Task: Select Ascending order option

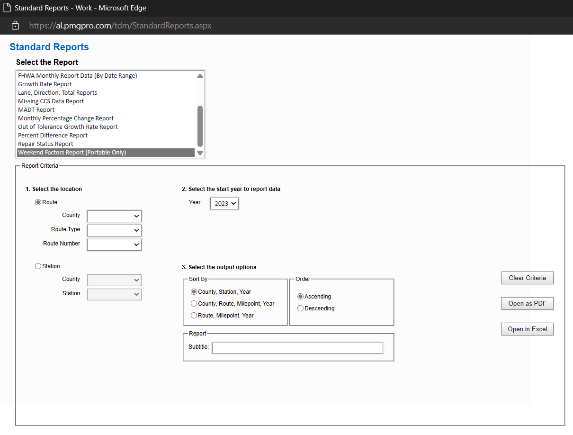Action: 300,297
